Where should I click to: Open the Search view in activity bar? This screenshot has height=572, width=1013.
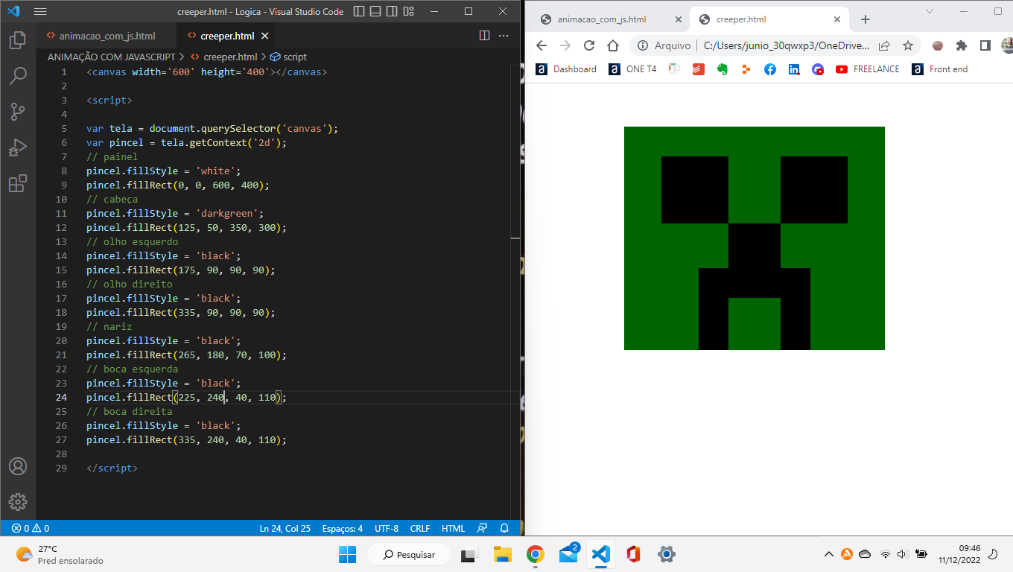tap(18, 75)
